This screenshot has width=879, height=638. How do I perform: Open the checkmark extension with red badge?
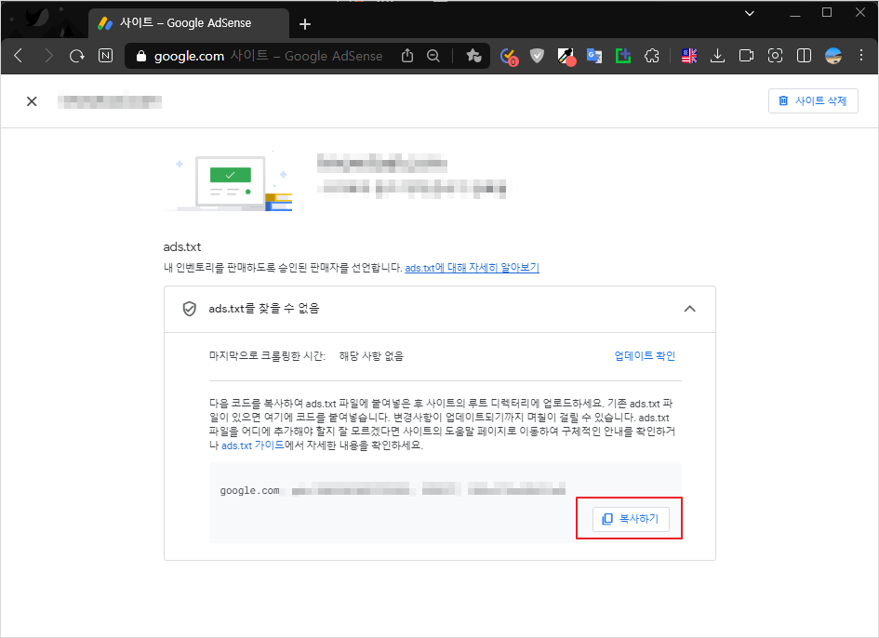pos(509,56)
